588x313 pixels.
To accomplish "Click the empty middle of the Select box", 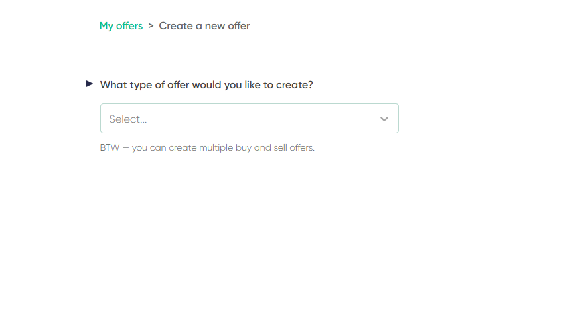I will point(259,119).
